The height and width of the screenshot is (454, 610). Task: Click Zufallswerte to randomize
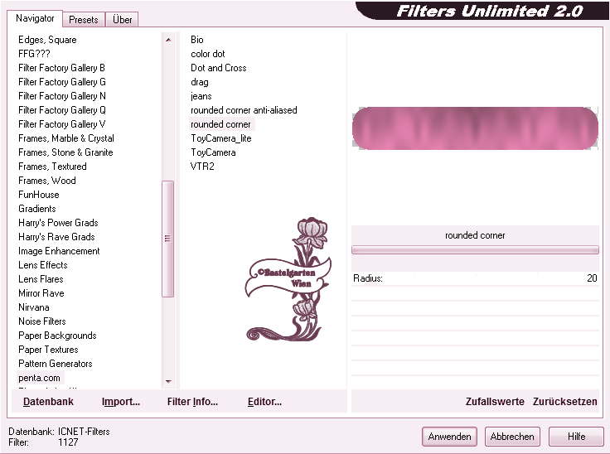(495, 402)
